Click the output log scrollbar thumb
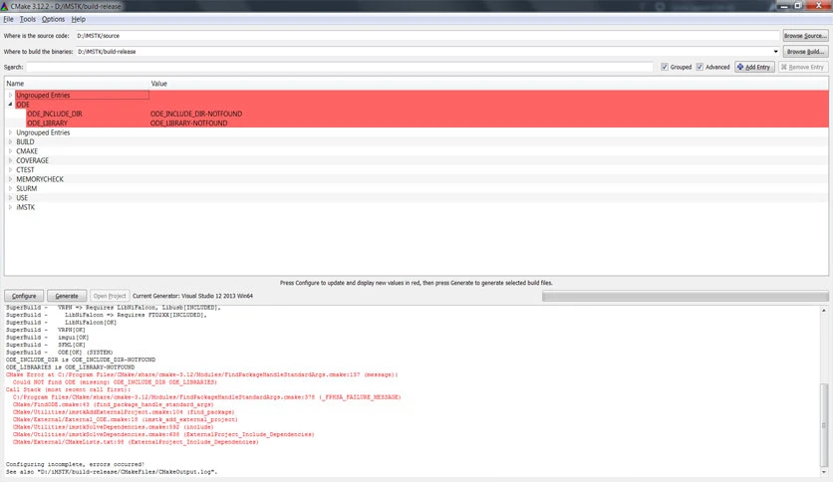Image resolution: width=833 pixels, height=482 pixels. pyautogui.click(x=824, y=423)
